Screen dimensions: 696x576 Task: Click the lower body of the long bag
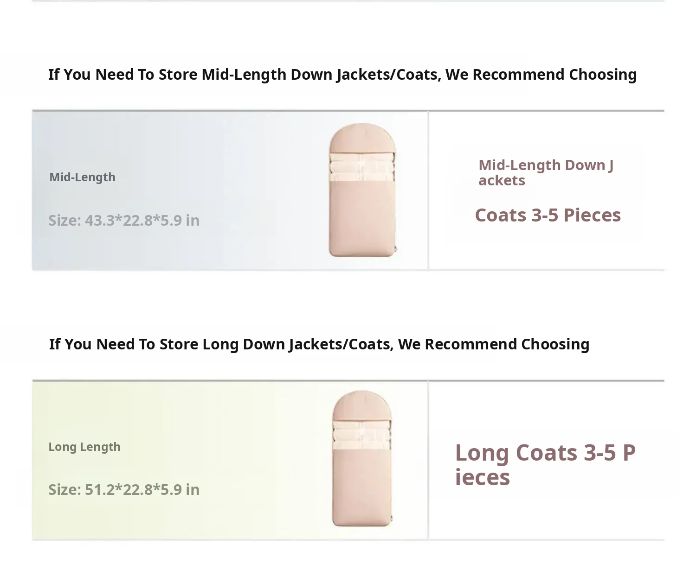click(x=362, y=491)
